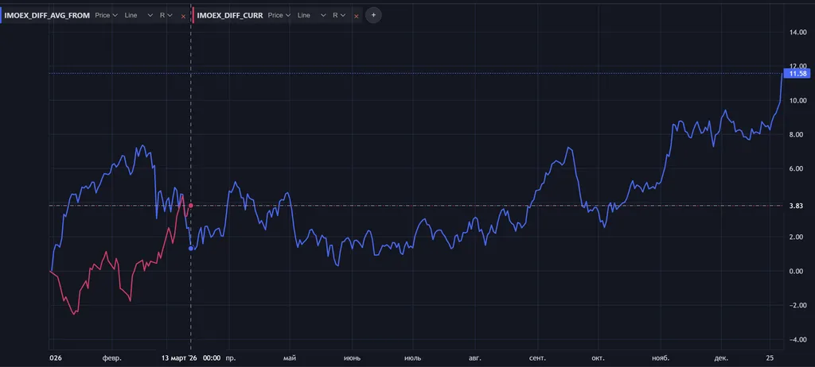815x367 pixels.
Task: Remove the IMOEX_DIFF_CURR series
Action: click(x=356, y=16)
